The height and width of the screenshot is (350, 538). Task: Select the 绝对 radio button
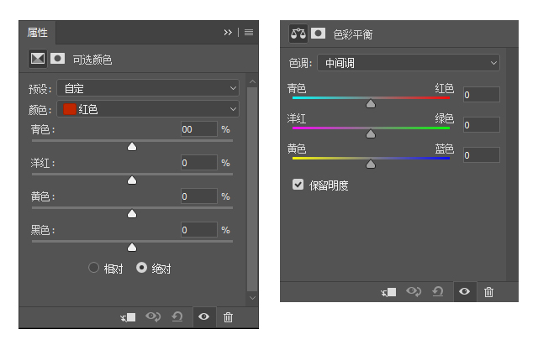click(x=142, y=268)
